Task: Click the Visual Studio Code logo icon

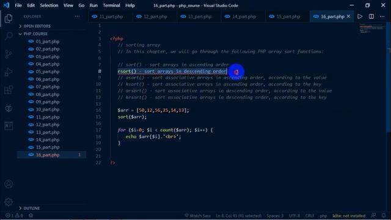Action: [x=6, y=5]
